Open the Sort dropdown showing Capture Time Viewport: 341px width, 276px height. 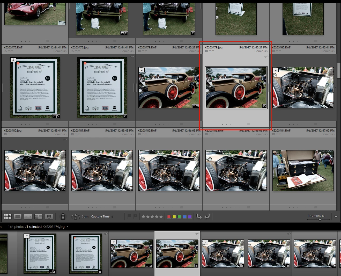click(102, 216)
